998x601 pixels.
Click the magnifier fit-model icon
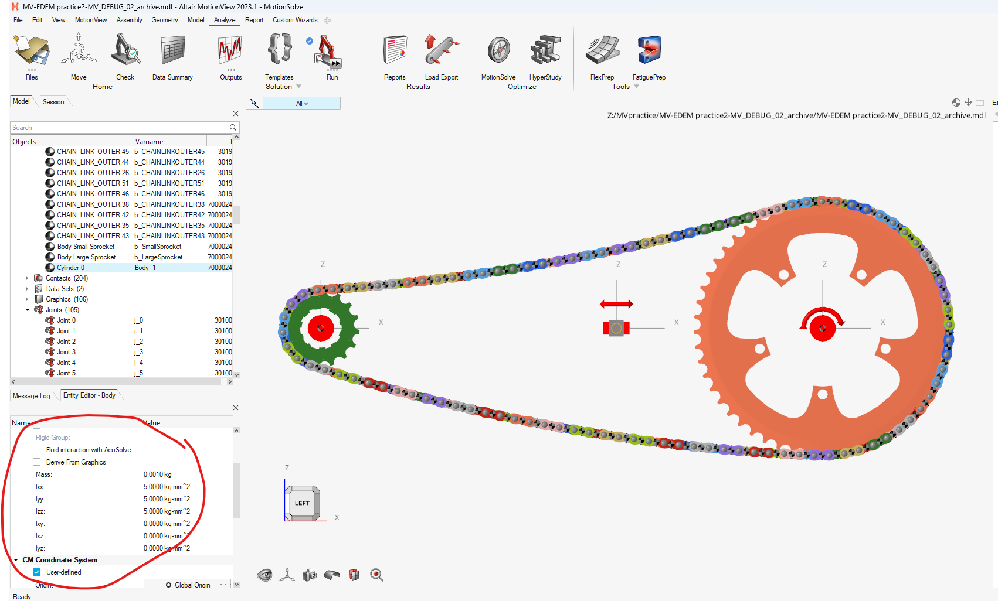tap(376, 575)
